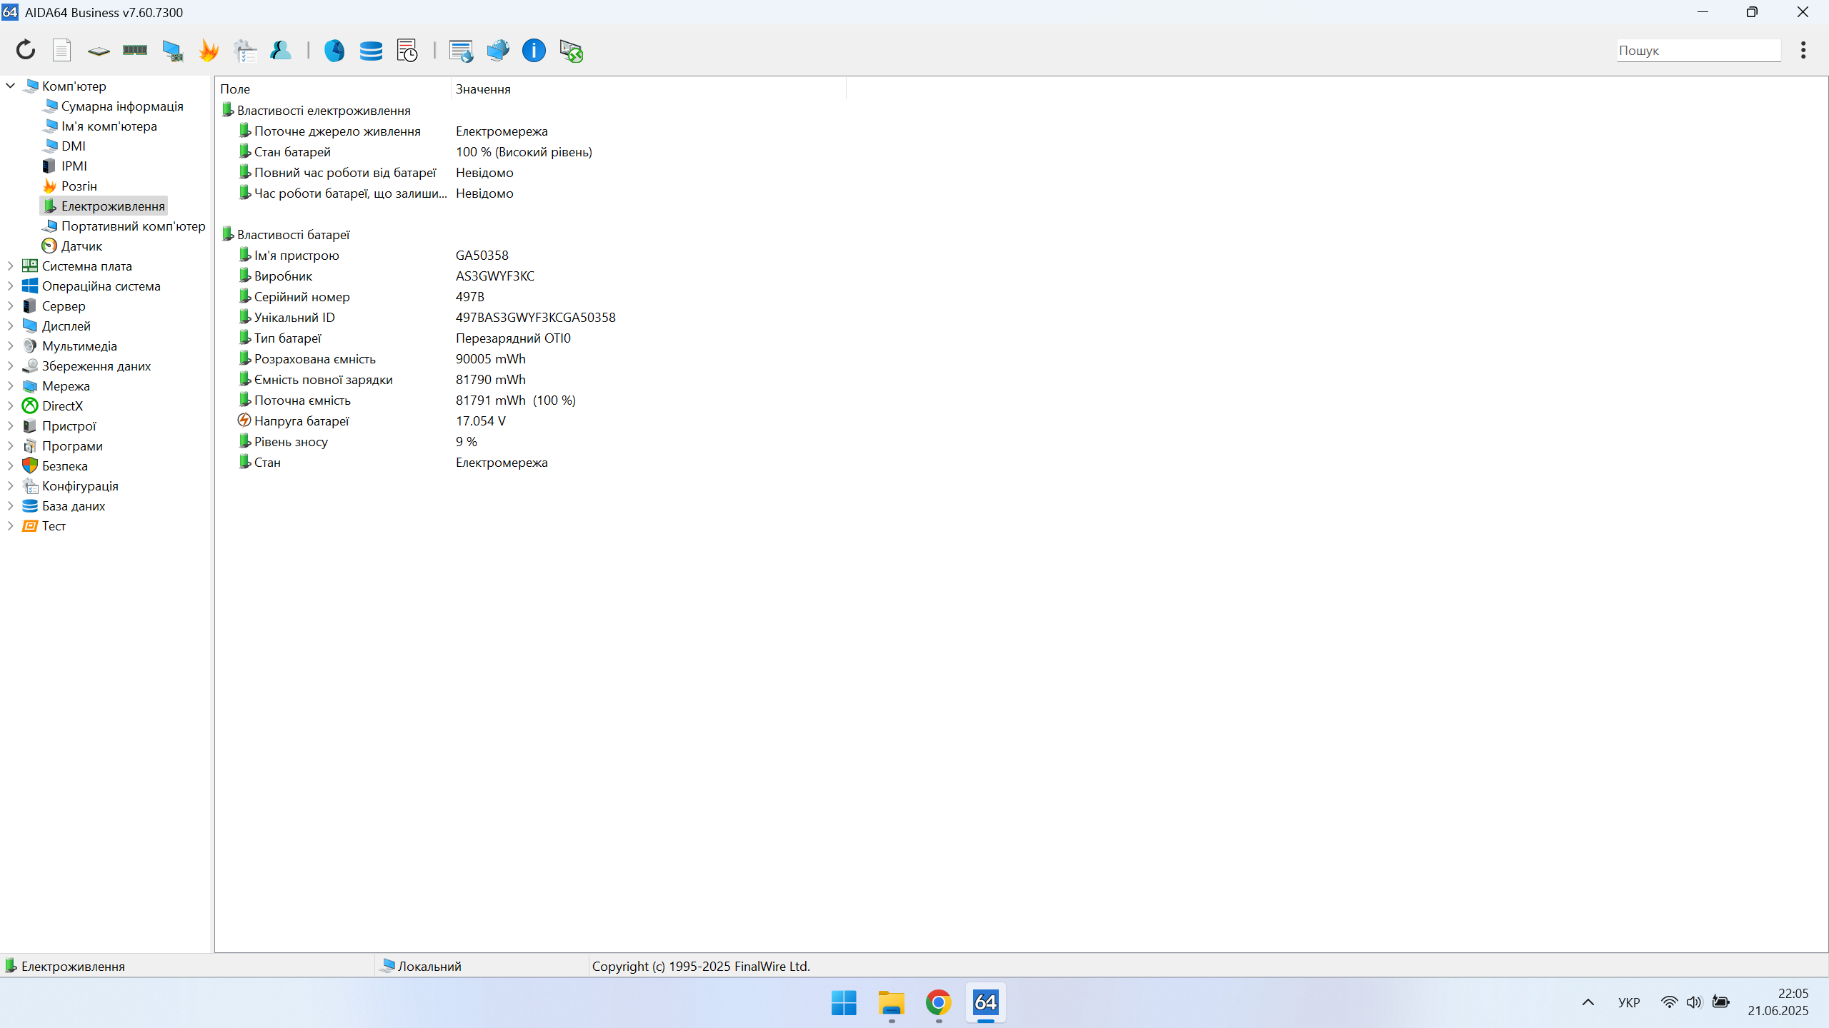Expand the Сервер tree node
This screenshot has width=1829, height=1028.
pyautogui.click(x=10, y=306)
